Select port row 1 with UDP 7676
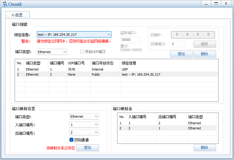The width and height of the screenshot is (234, 160). (x=117, y=69)
